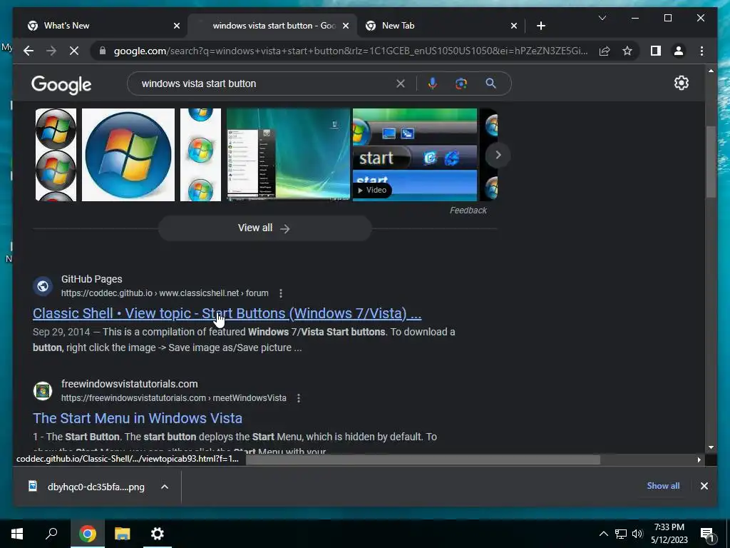Image resolution: width=730 pixels, height=548 pixels.
Task: View site security lock info
Action: pos(103,51)
